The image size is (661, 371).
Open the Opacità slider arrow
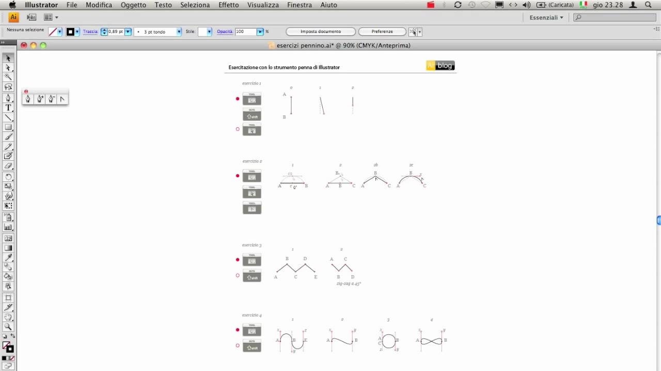click(260, 32)
